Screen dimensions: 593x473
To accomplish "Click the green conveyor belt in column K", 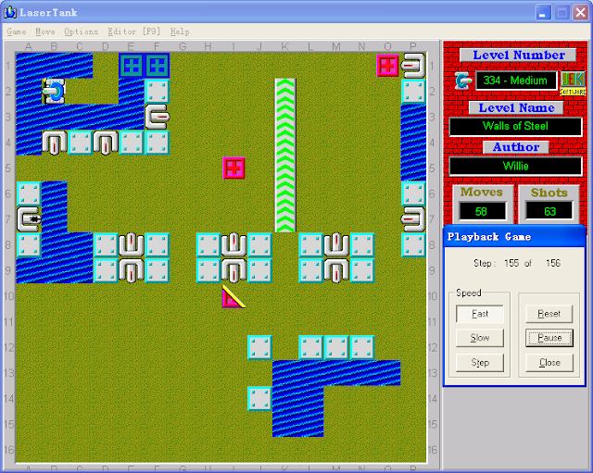I will (x=285, y=156).
